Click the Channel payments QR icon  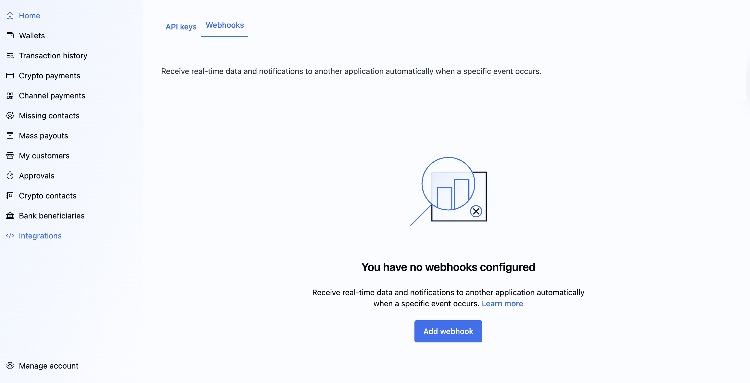point(10,96)
